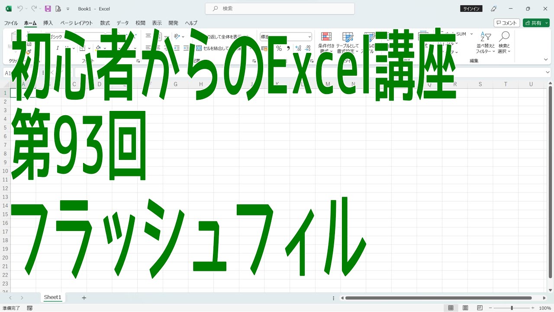Click the Zoom In plus icon

pyautogui.click(x=533, y=308)
